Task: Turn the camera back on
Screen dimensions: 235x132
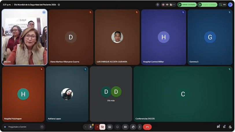Action: click(102, 127)
